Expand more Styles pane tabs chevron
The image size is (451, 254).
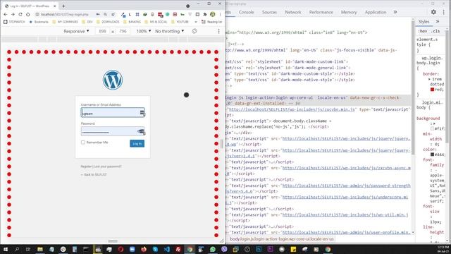(x=438, y=22)
